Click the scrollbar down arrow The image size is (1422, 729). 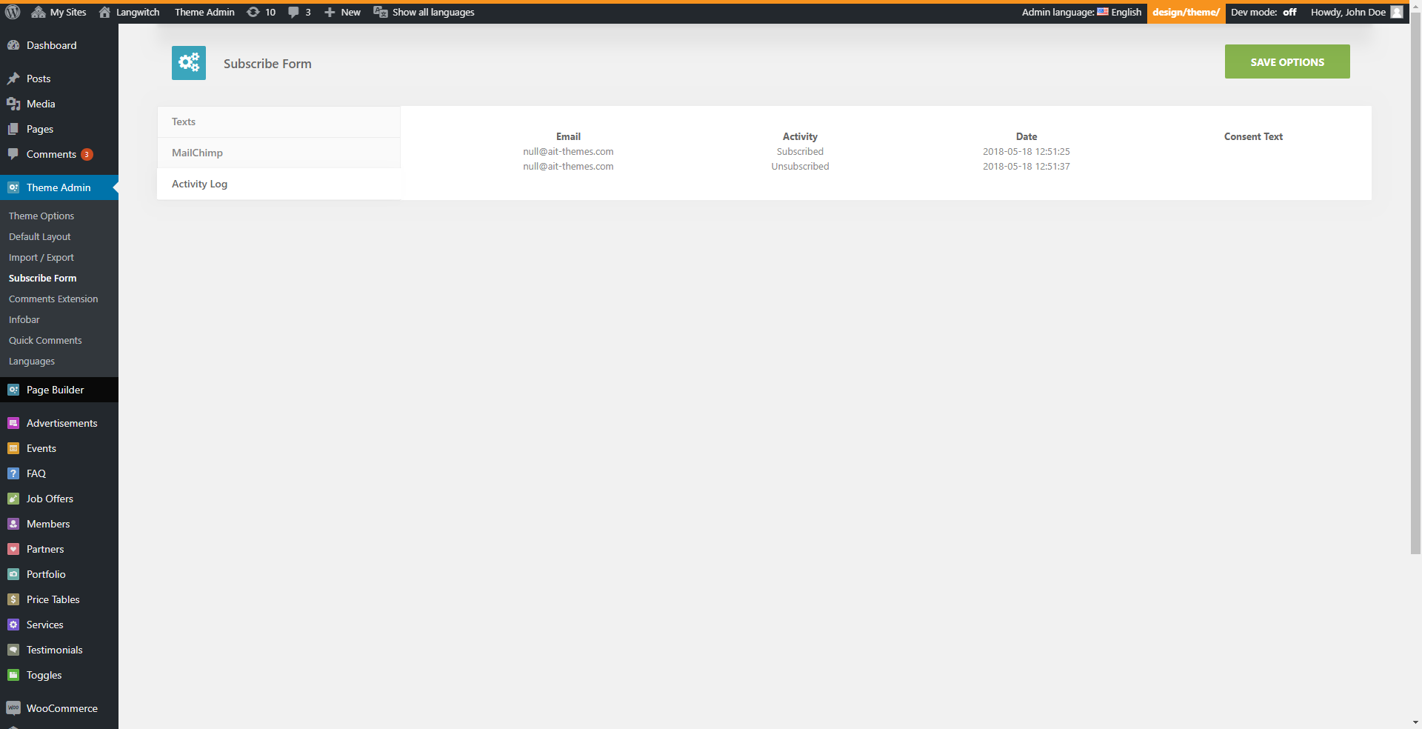coord(1415,722)
